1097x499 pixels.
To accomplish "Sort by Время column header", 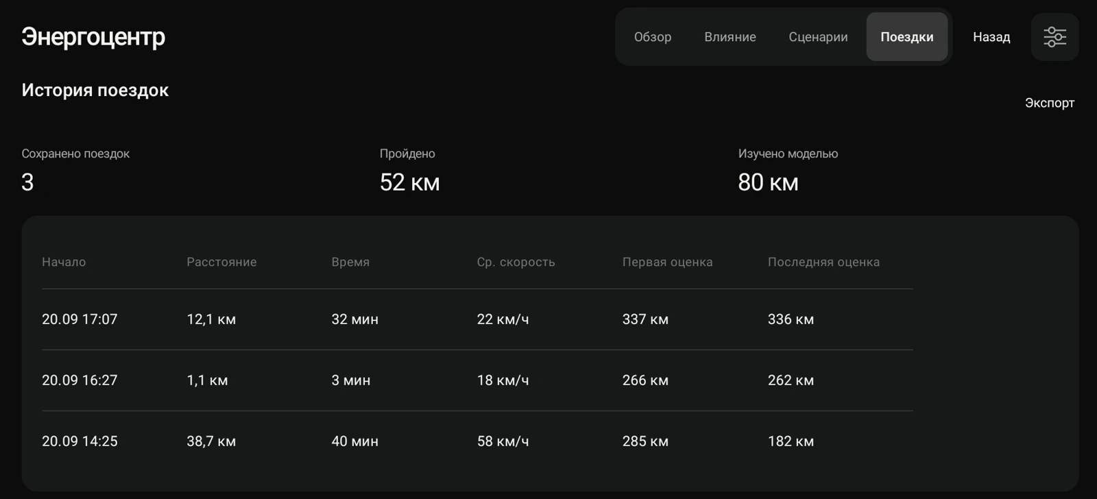I will tap(350, 262).
